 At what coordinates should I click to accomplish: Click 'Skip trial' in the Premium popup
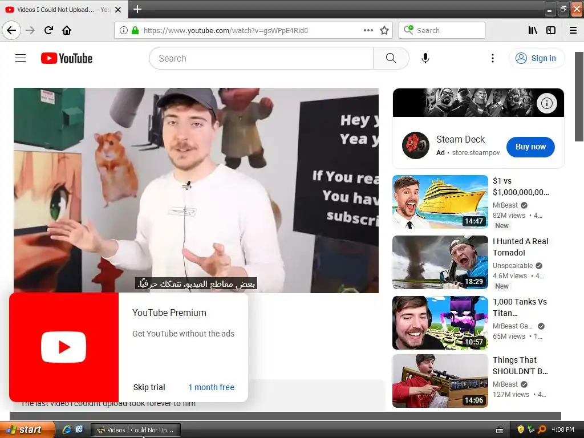click(x=149, y=387)
